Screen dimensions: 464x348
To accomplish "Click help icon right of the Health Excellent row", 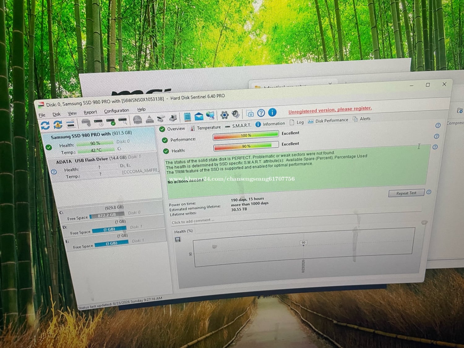I will pos(435,147).
